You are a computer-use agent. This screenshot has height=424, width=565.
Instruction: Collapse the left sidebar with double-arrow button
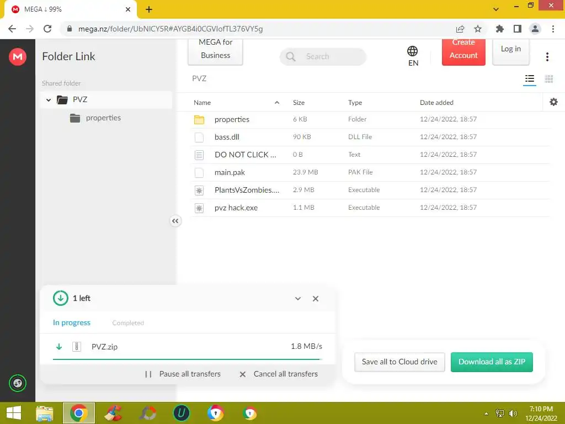(x=175, y=221)
